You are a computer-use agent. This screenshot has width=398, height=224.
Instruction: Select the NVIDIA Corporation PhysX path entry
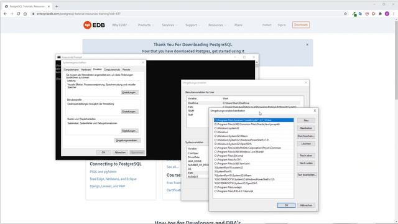pos(254,148)
